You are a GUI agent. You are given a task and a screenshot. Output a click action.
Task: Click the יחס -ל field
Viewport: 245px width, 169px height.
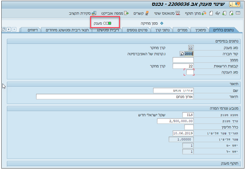188,152
